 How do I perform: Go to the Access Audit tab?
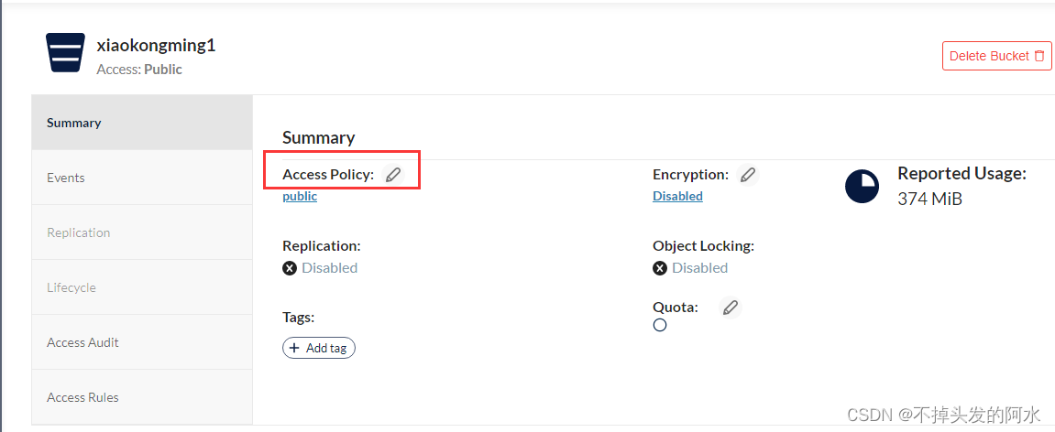point(142,342)
